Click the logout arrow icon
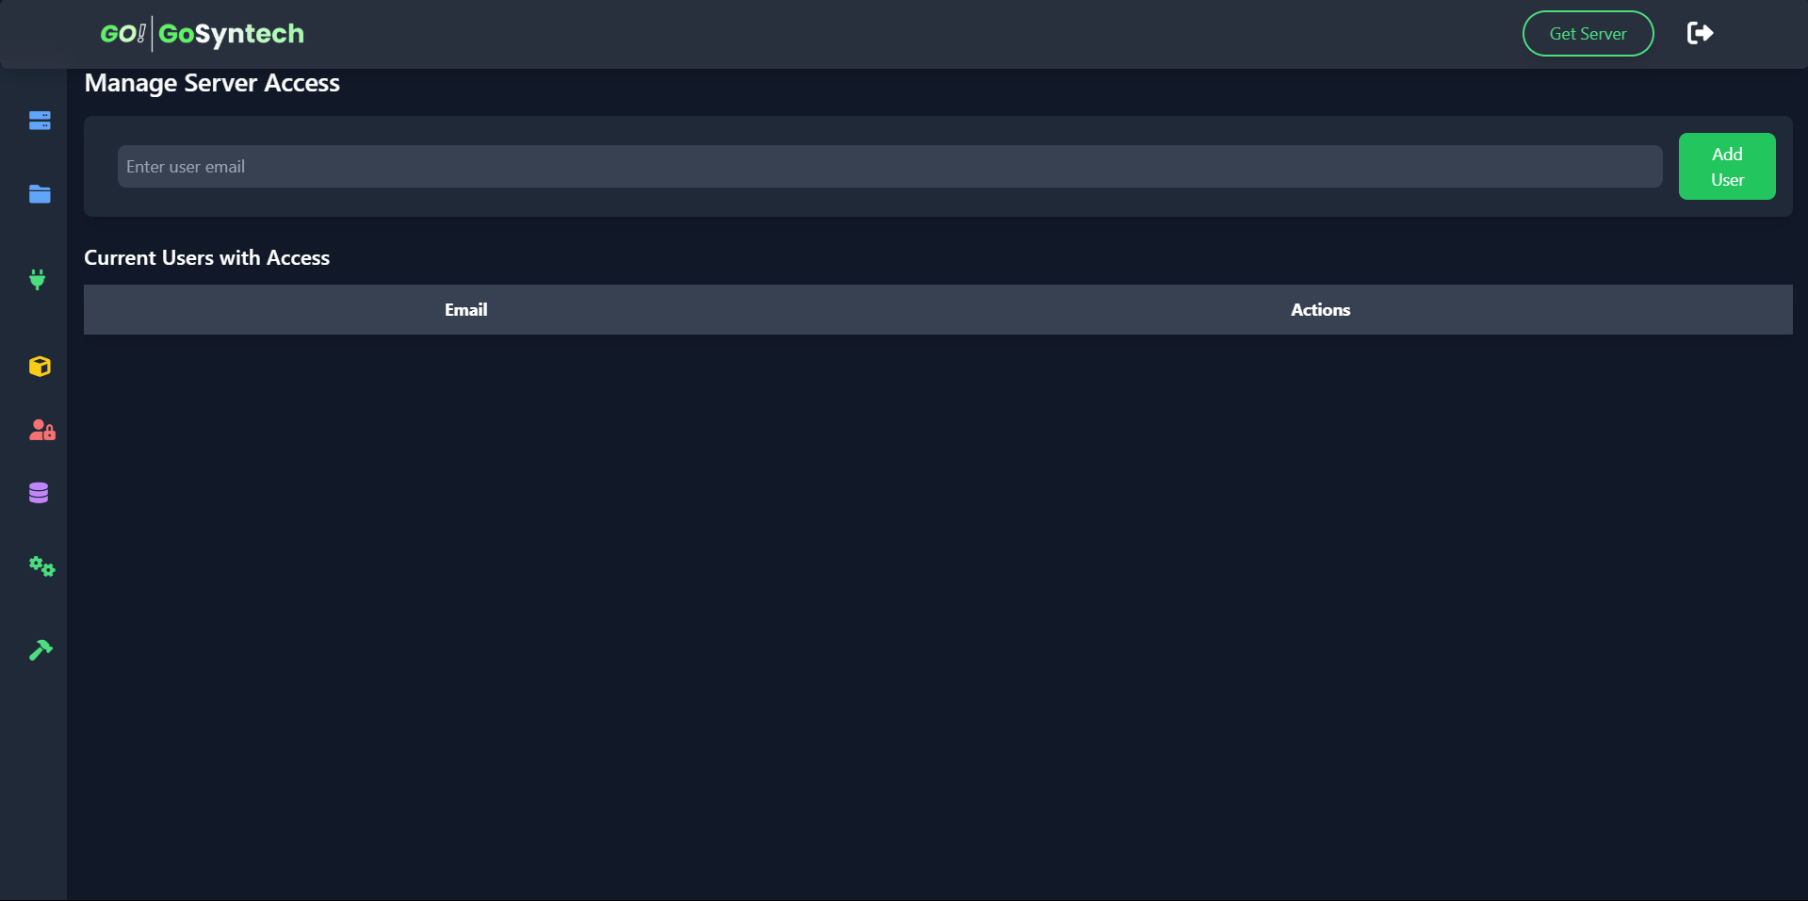 tap(1700, 33)
